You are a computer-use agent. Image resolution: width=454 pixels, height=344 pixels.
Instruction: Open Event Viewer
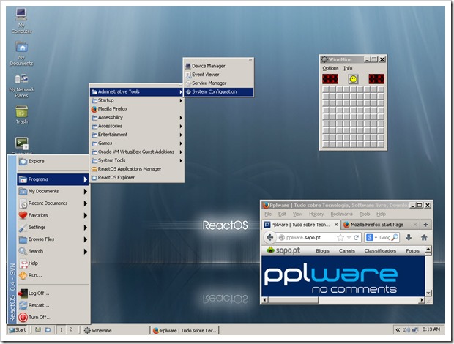219,75
